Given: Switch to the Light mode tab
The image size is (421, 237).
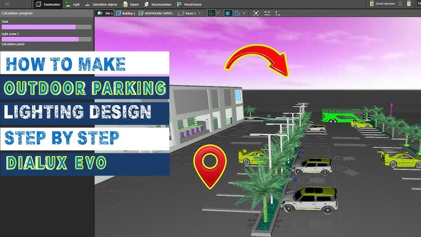Looking at the screenshot, I should pyautogui.click(x=72, y=4).
